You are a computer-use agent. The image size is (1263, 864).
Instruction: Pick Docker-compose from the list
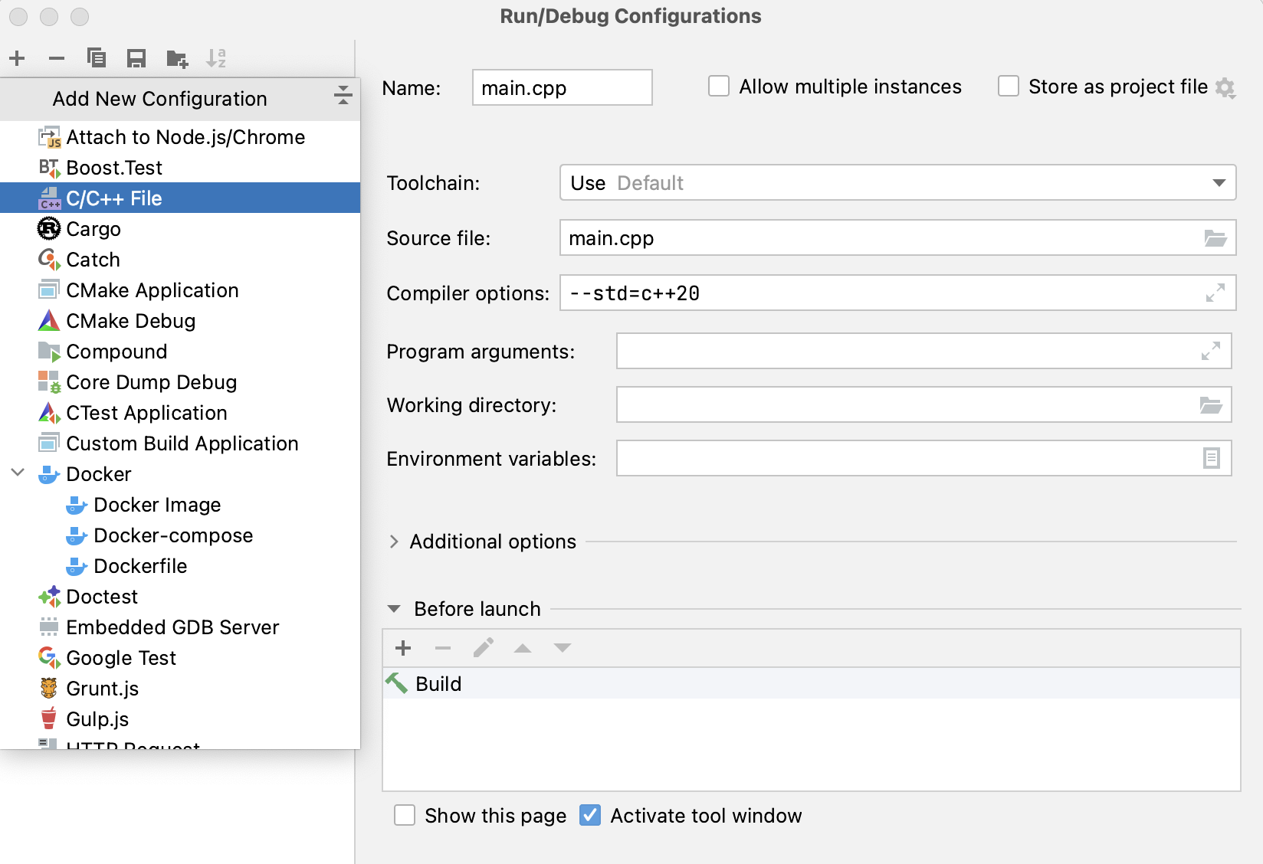click(173, 535)
